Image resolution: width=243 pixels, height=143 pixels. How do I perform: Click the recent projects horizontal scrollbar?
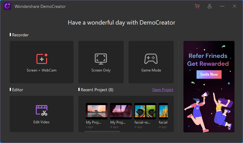[x=102, y=131]
